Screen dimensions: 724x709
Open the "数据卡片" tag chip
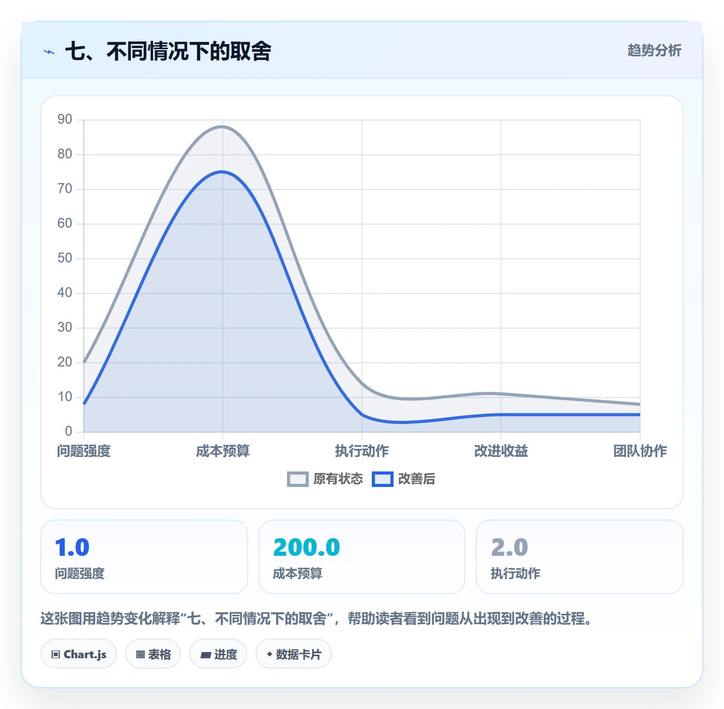pyautogui.click(x=294, y=654)
